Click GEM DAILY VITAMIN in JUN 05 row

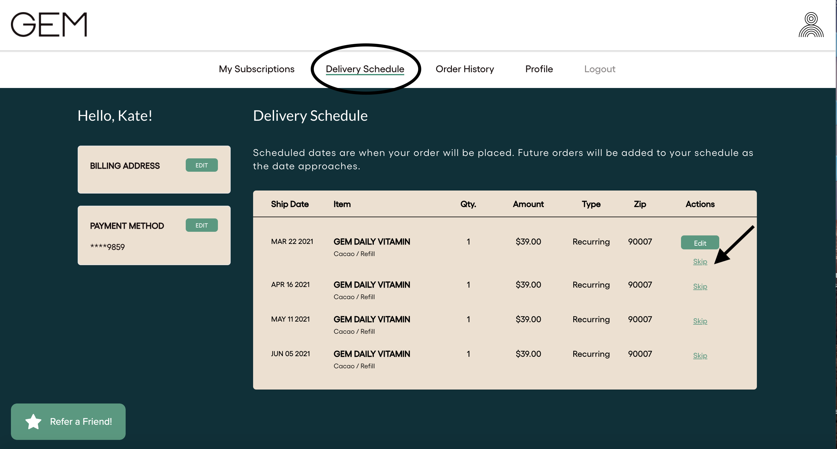[x=372, y=354]
